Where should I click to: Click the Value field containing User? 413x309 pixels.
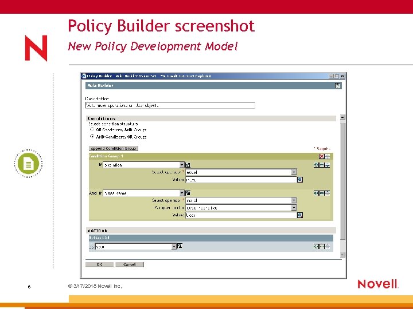(x=241, y=215)
